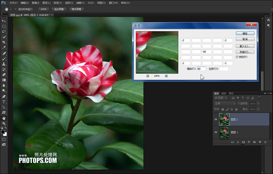Select the Lasso tool

[x=4, y=32]
